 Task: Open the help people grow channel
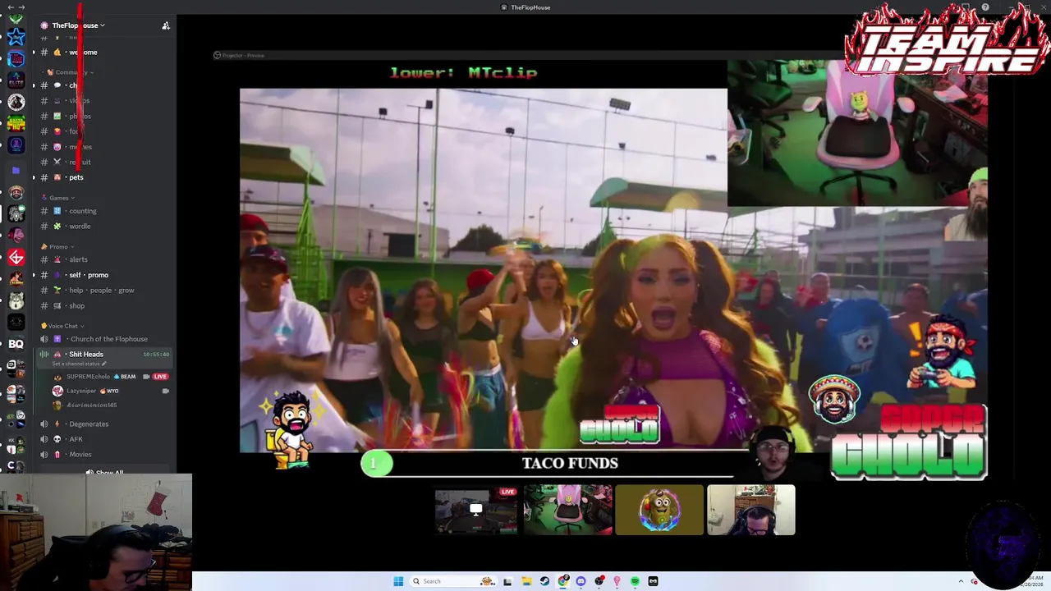(103, 290)
